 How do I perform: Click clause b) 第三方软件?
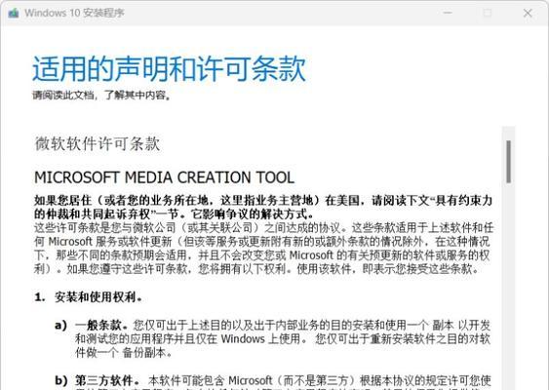click(x=273, y=382)
